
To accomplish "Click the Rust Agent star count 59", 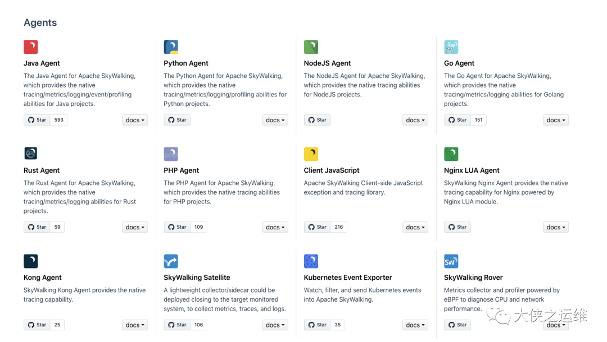I will pos(58,227).
